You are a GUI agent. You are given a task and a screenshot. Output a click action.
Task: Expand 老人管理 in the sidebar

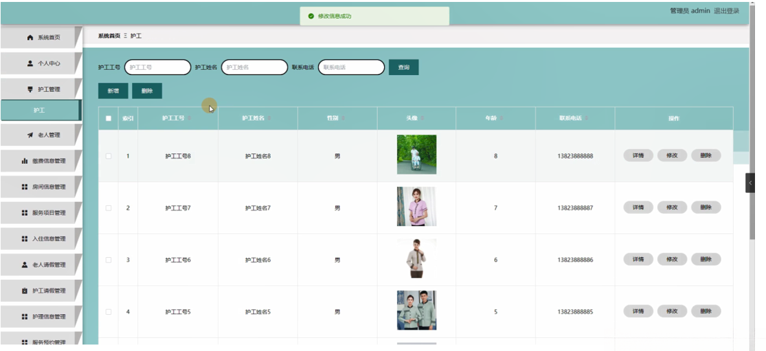(x=41, y=135)
